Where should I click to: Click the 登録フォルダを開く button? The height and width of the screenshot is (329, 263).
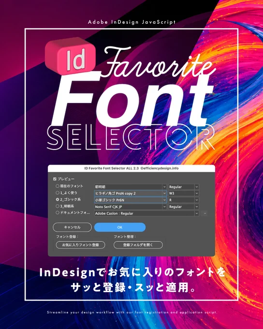[138, 245]
